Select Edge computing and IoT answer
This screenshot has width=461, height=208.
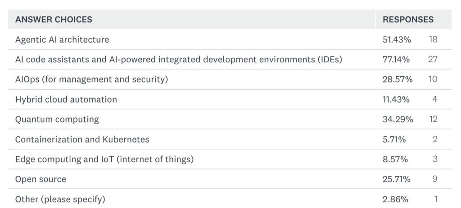104,159
